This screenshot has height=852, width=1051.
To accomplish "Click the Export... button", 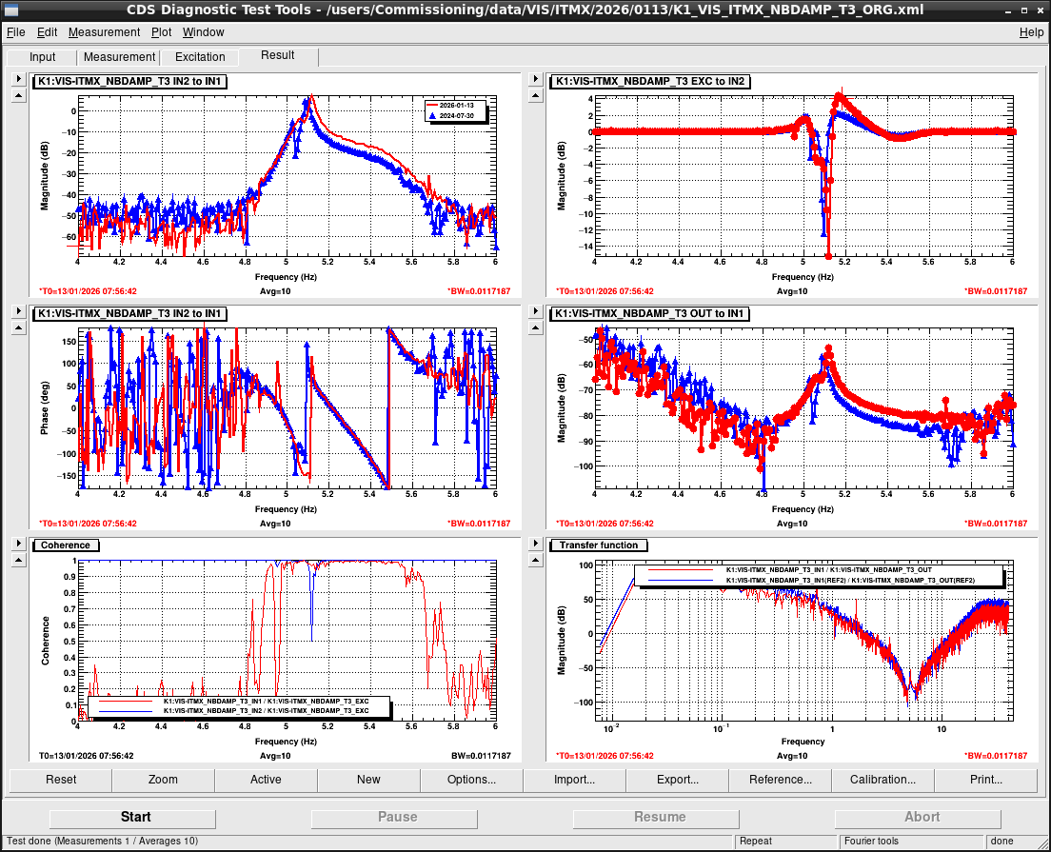I will (677, 780).
